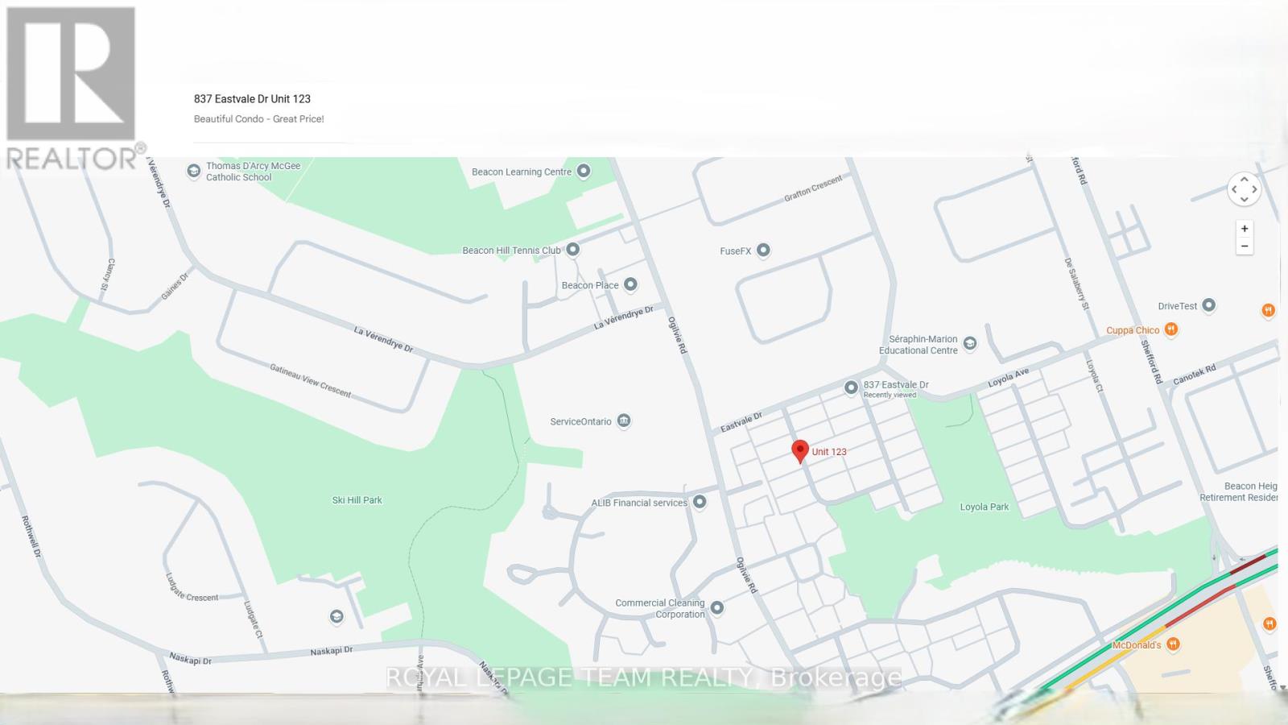Screen dimensions: 1288x725
Task: Click the Thomas D'Arcy McGee Catholic School icon
Action: click(x=193, y=171)
